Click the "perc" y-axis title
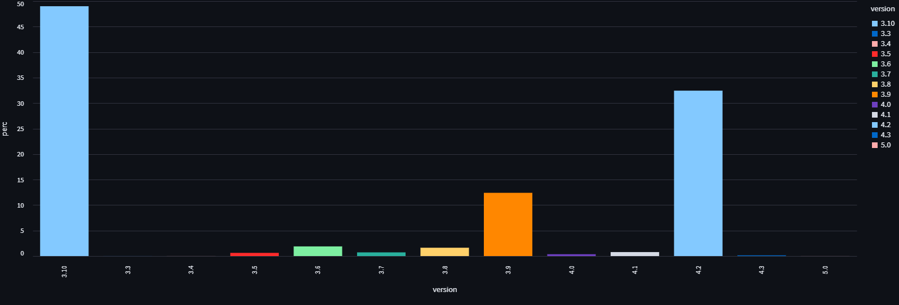The width and height of the screenshot is (899, 305). coord(5,129)
